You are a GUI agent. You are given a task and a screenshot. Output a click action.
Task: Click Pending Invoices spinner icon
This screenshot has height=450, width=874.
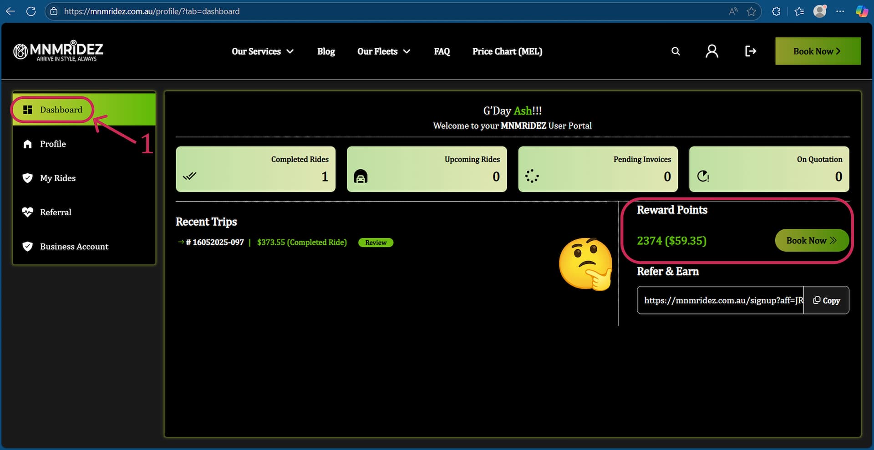coord(532,176)
